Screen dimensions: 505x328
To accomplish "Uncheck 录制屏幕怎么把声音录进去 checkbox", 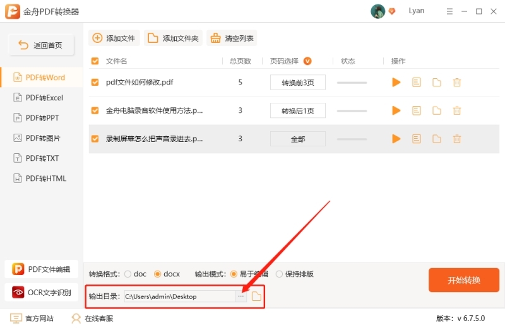I will click(95, 139).
